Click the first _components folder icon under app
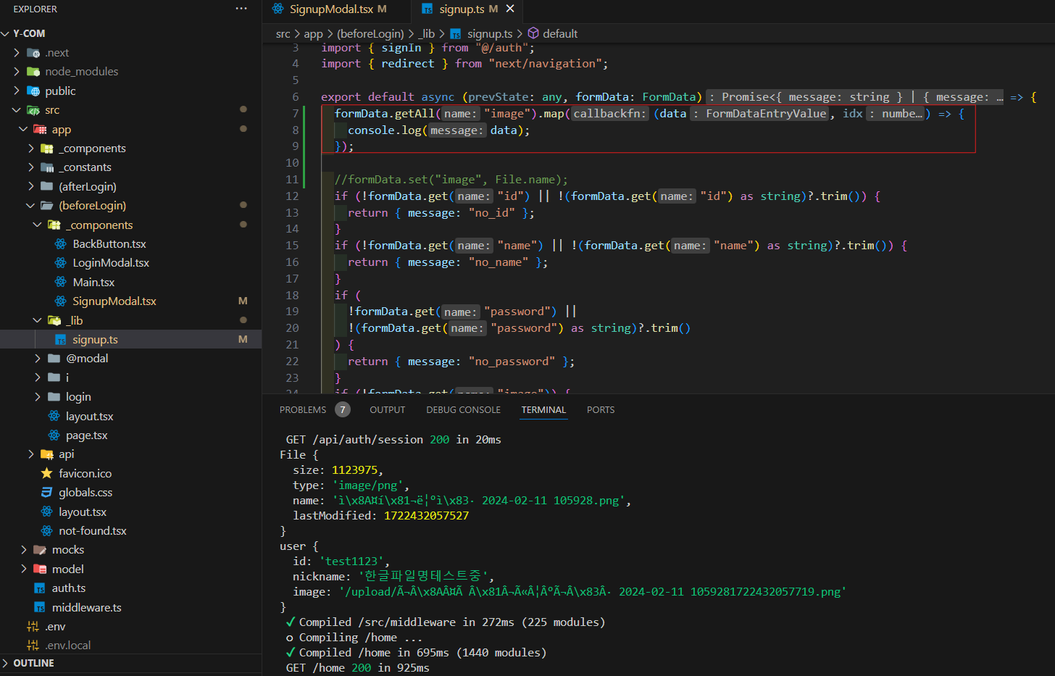This screenshot has height=676, width=1055. pos(47,148)
